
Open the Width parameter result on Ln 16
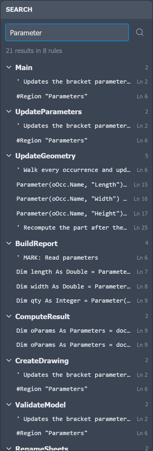point(76,199)
